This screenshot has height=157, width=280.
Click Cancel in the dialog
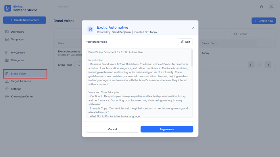[x=112, y=129]
